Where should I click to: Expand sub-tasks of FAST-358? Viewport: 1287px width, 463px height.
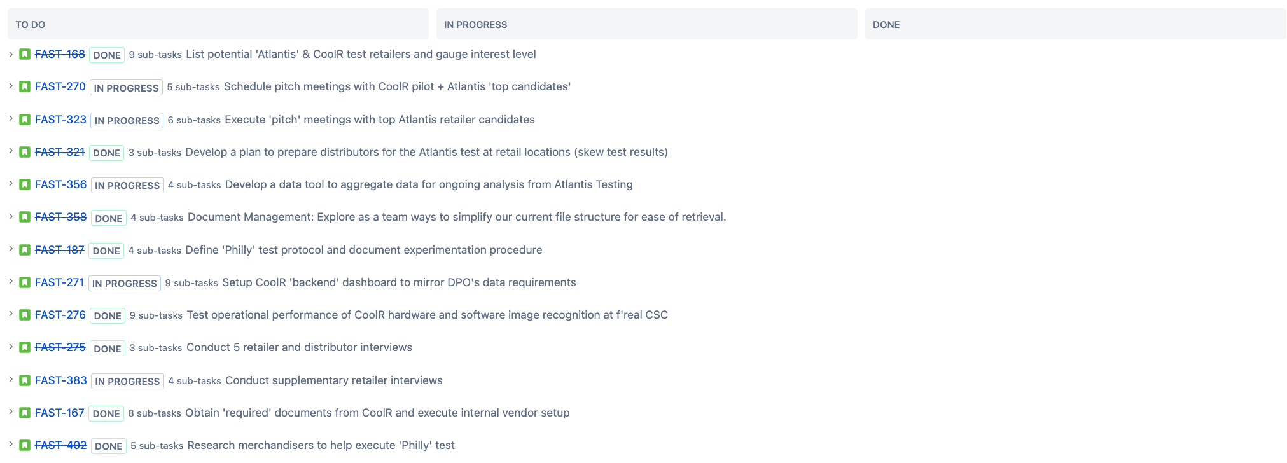11,216
